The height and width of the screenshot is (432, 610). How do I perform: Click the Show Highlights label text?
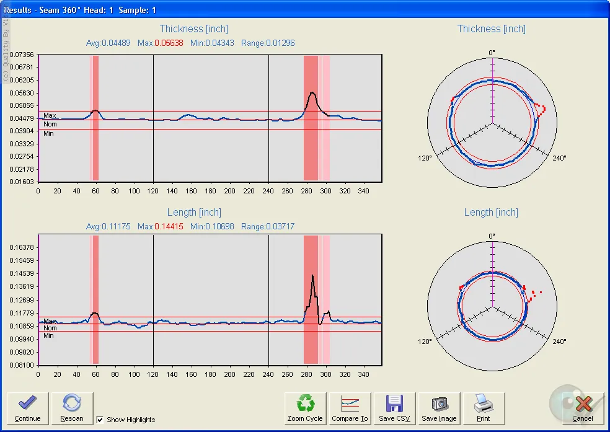[x=131, y=420]
